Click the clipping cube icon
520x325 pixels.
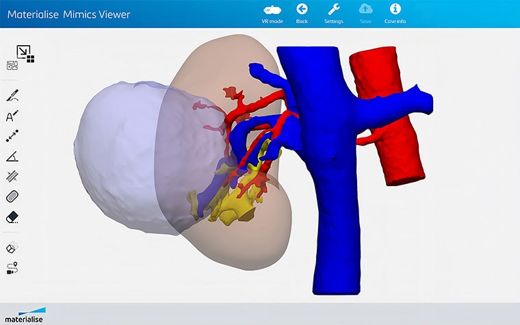12,248
